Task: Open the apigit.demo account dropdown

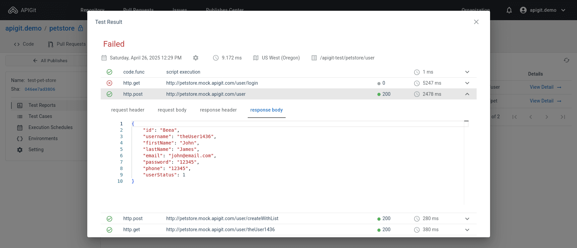Action: 543,10
